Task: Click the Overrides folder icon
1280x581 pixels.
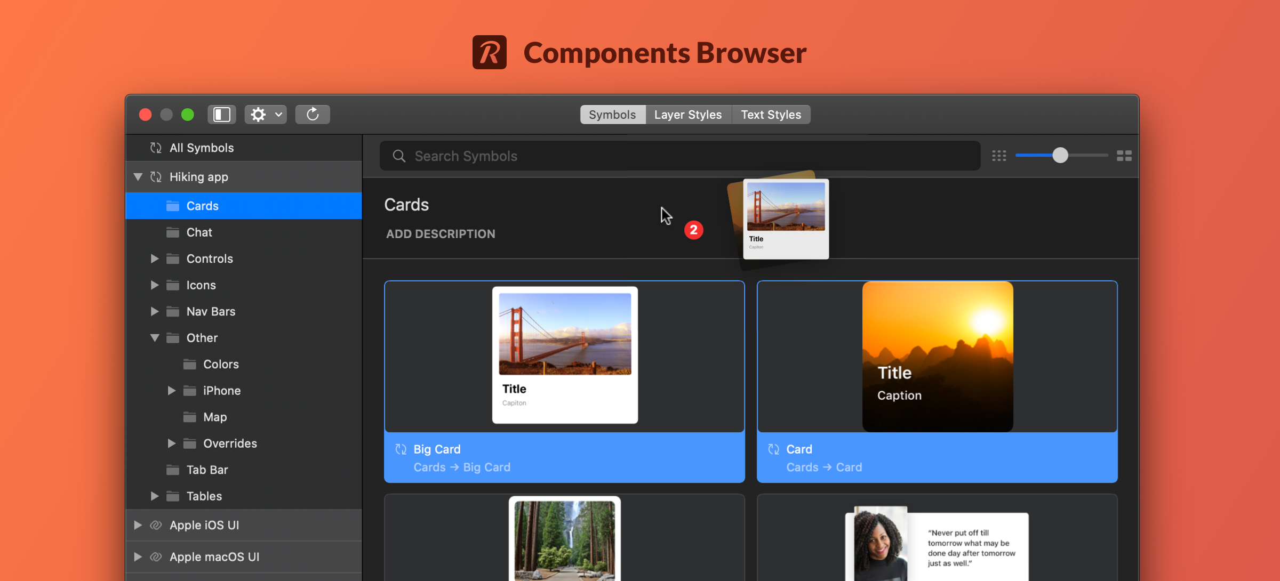Action: 190,443
